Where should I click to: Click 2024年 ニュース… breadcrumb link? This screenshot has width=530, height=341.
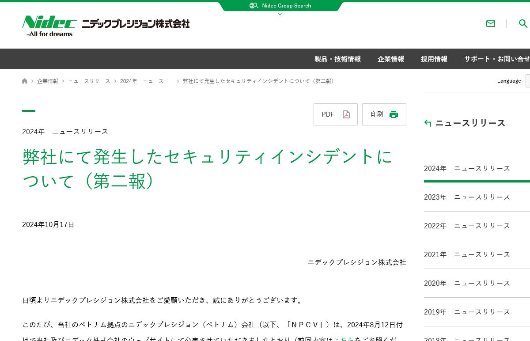[144, 81]
